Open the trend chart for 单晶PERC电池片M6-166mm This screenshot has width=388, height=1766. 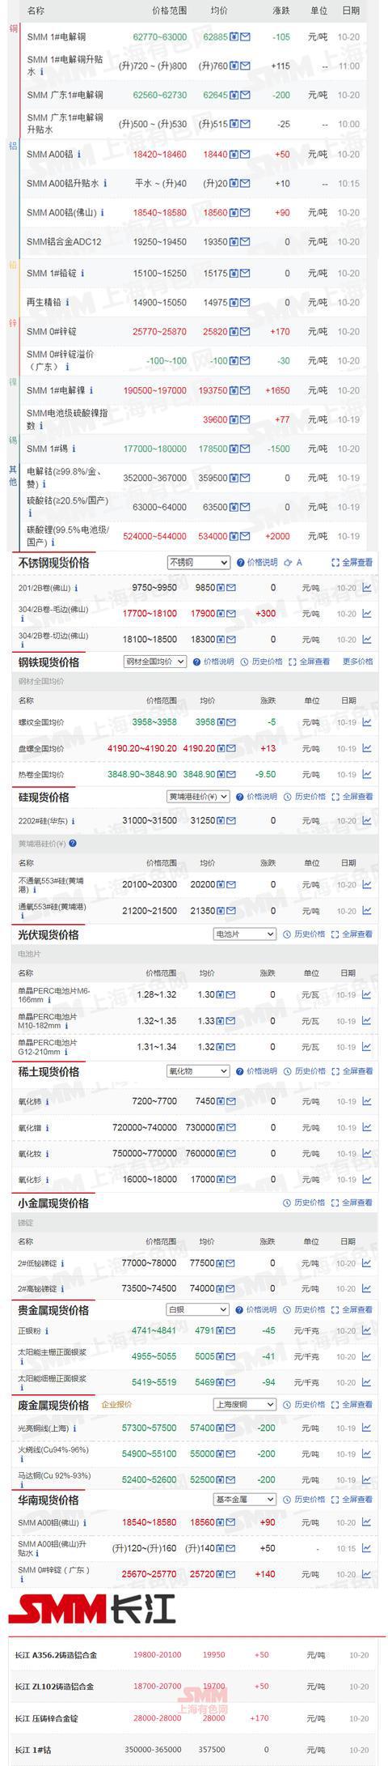(x=366, y=994)
